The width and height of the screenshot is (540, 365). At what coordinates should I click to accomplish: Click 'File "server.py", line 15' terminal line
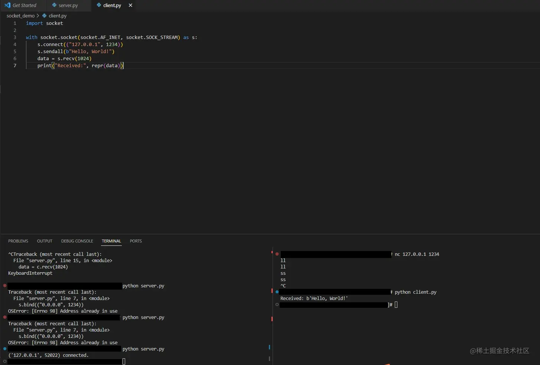tap(63, 260)
